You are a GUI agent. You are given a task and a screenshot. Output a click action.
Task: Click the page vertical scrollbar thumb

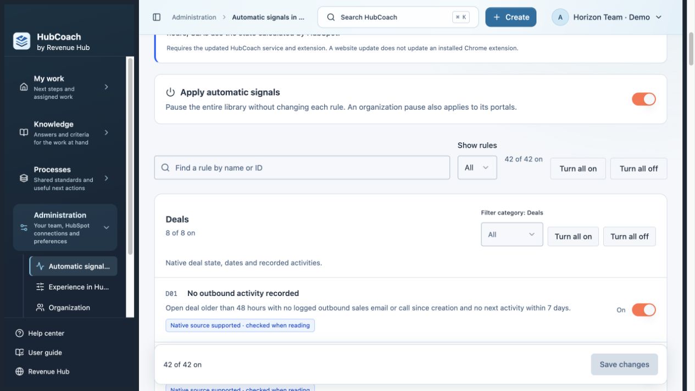tap(691, 49)
